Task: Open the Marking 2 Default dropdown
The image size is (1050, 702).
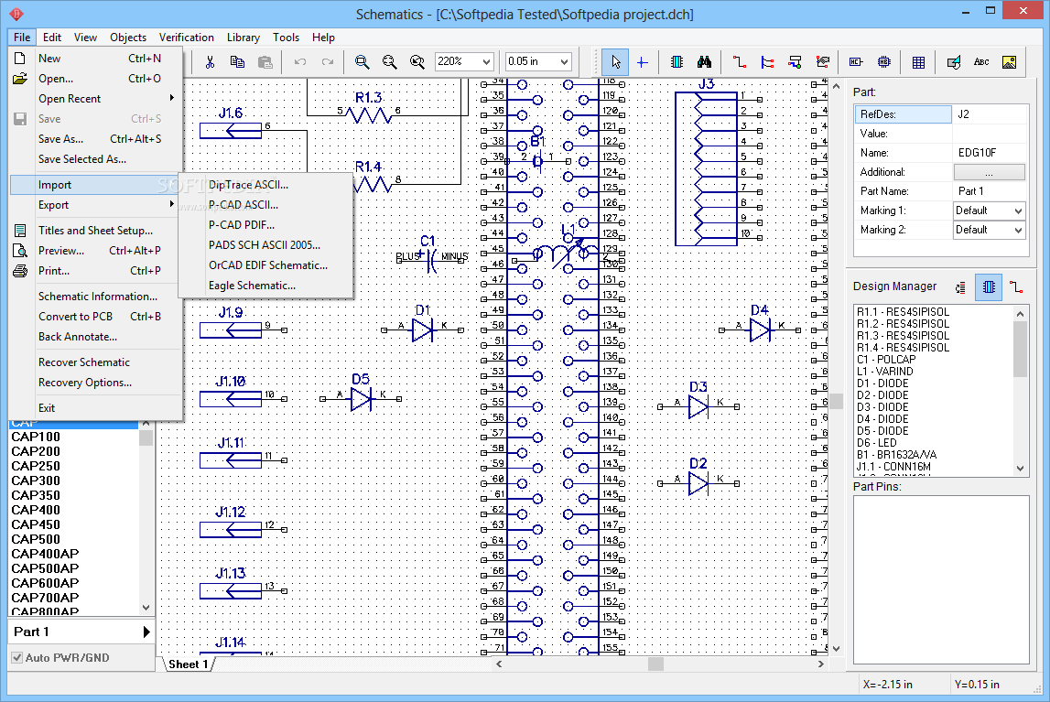Action: (x=1019, y=231)
